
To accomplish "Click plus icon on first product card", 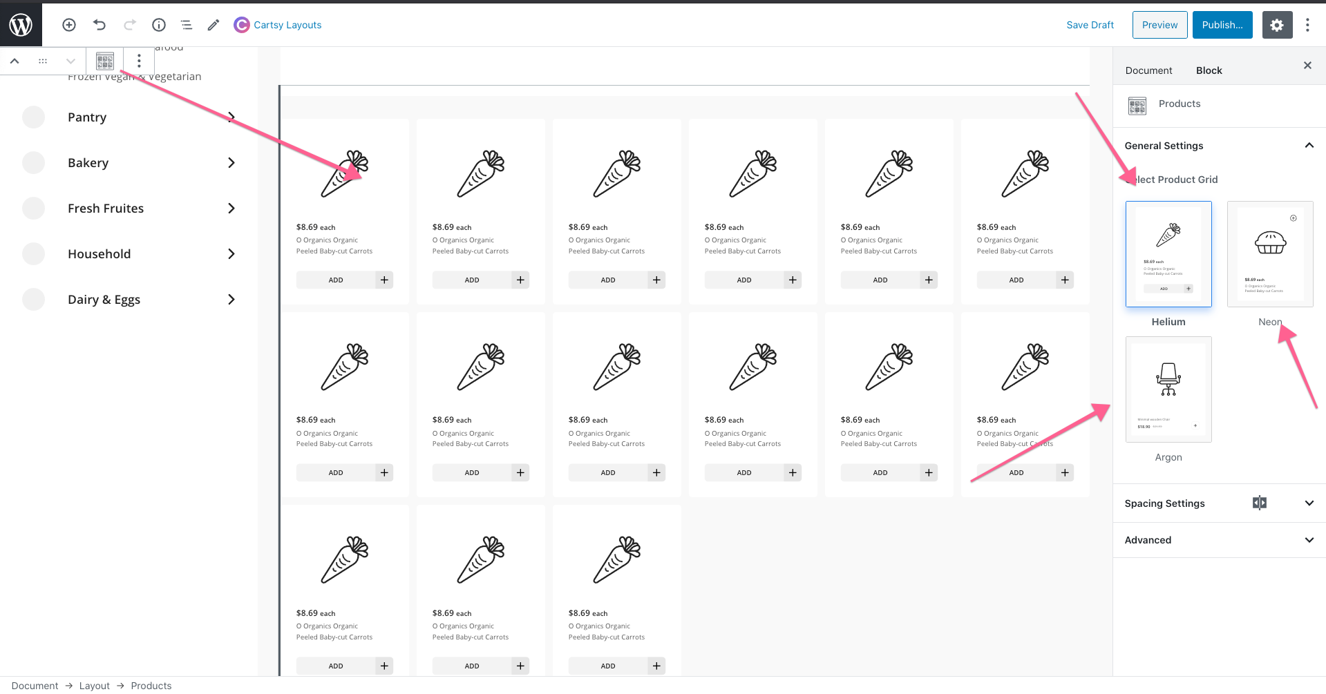I will pyautogui.click(x=384, y=280).
